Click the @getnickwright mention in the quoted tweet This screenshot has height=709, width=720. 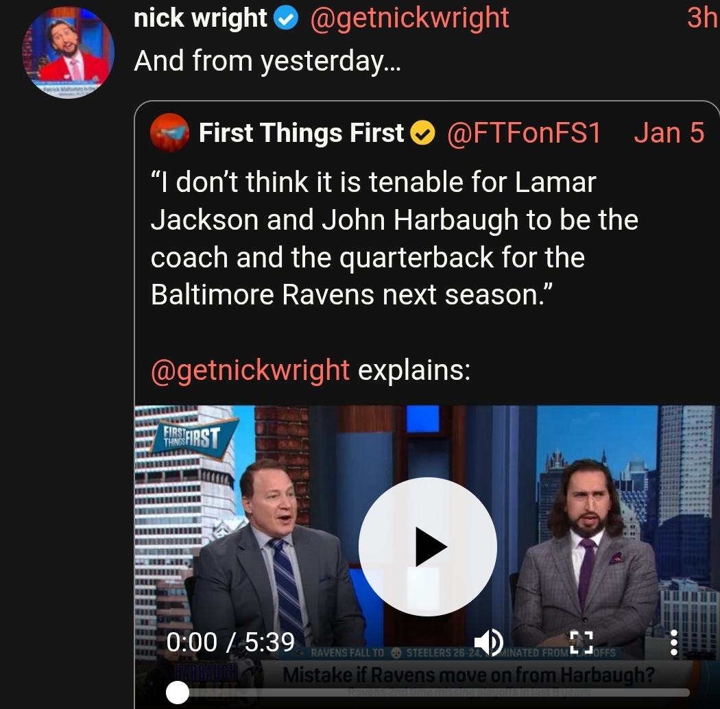pos(250,370)
